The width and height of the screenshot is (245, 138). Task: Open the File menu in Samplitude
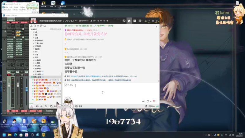coord(6,7)
